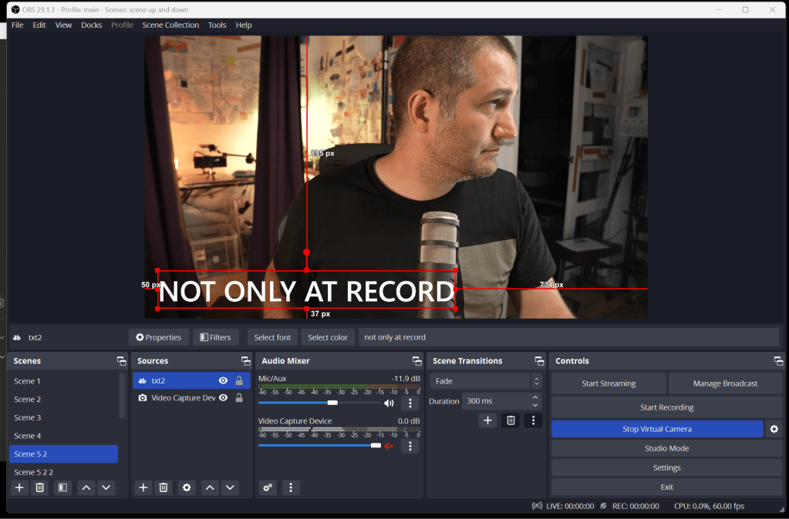Open the Tools menu
The image size is (789, 519).
217,25
